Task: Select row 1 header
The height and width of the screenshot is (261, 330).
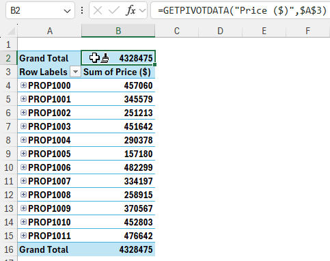Action: (x=8, y=44)
